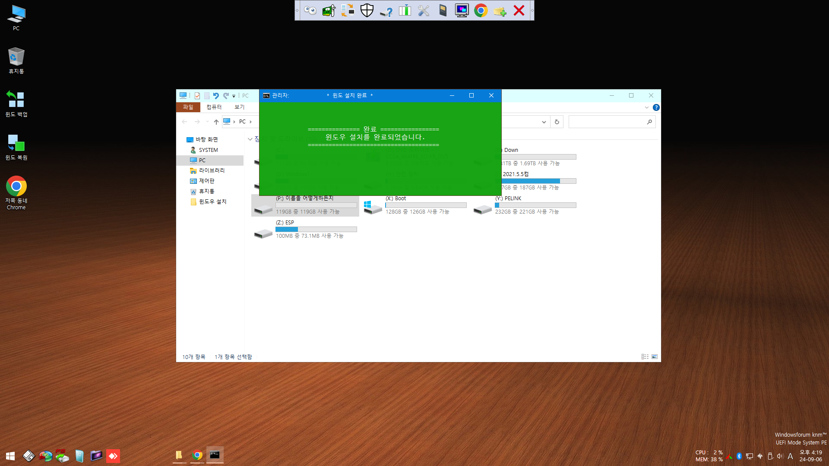The image size is (829, 466).
Task: Select the (X:) Boot drive
Action: (415, 205)
